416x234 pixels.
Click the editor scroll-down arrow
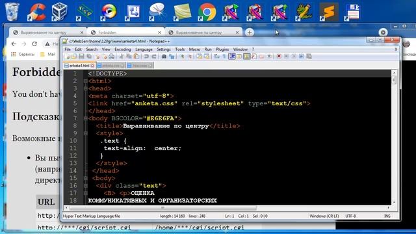394,202
